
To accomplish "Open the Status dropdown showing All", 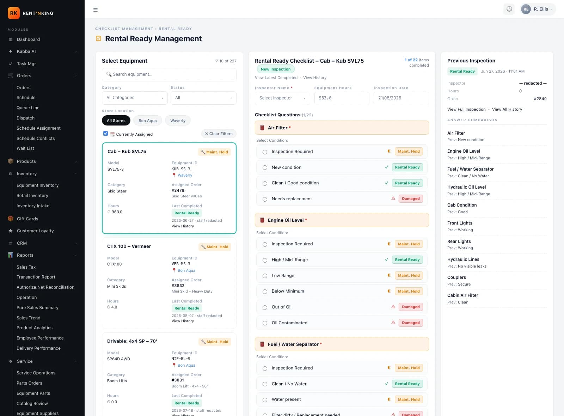I will point(203,98).
